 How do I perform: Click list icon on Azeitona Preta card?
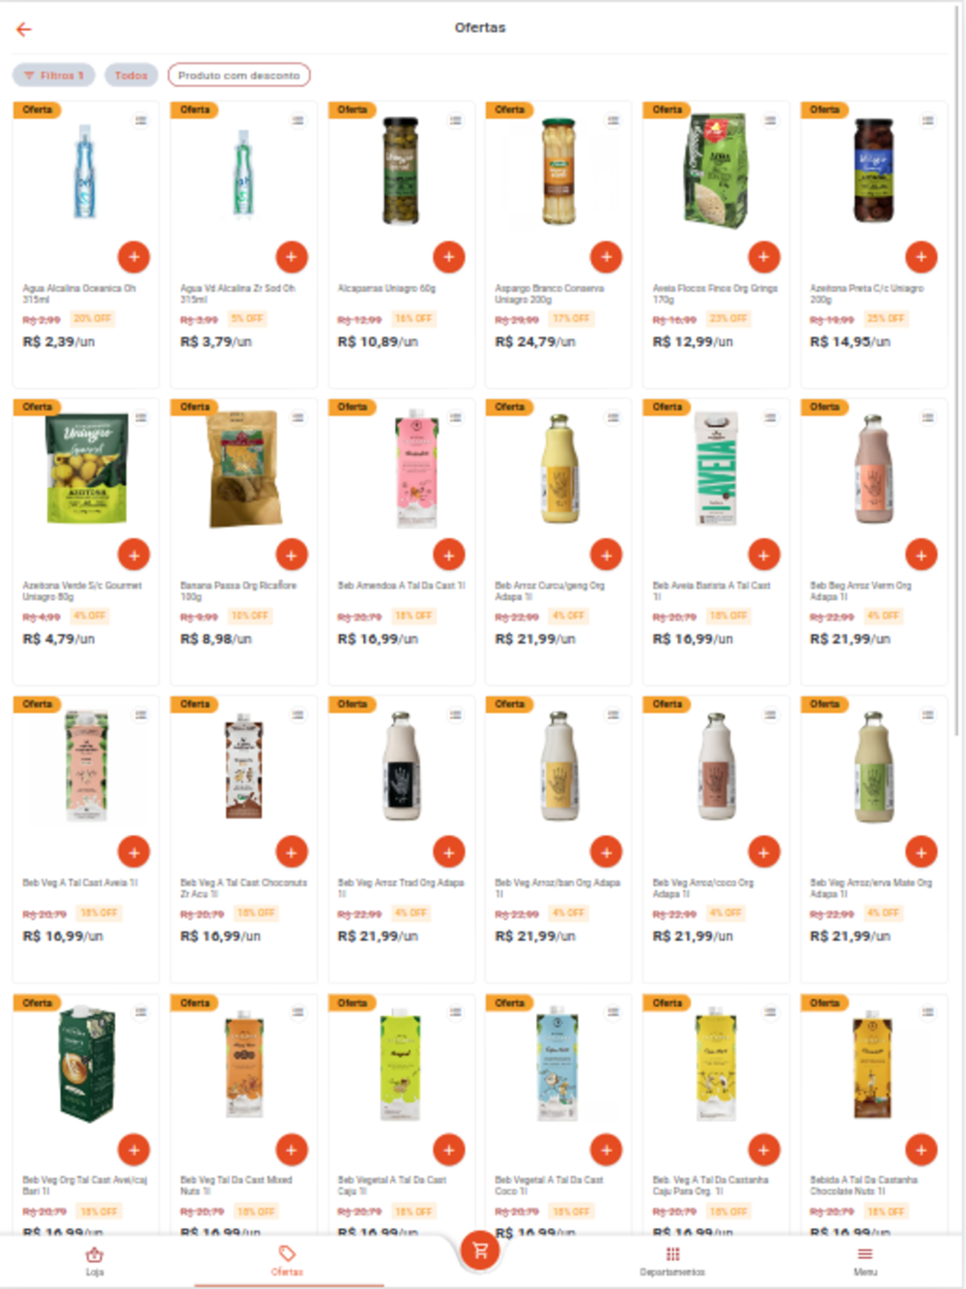click(x=927, y=120)
